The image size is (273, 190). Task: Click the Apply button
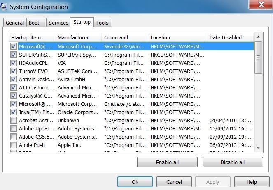click(213, 182)
